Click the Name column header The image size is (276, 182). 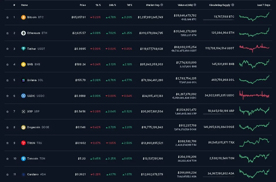point(24,5)
